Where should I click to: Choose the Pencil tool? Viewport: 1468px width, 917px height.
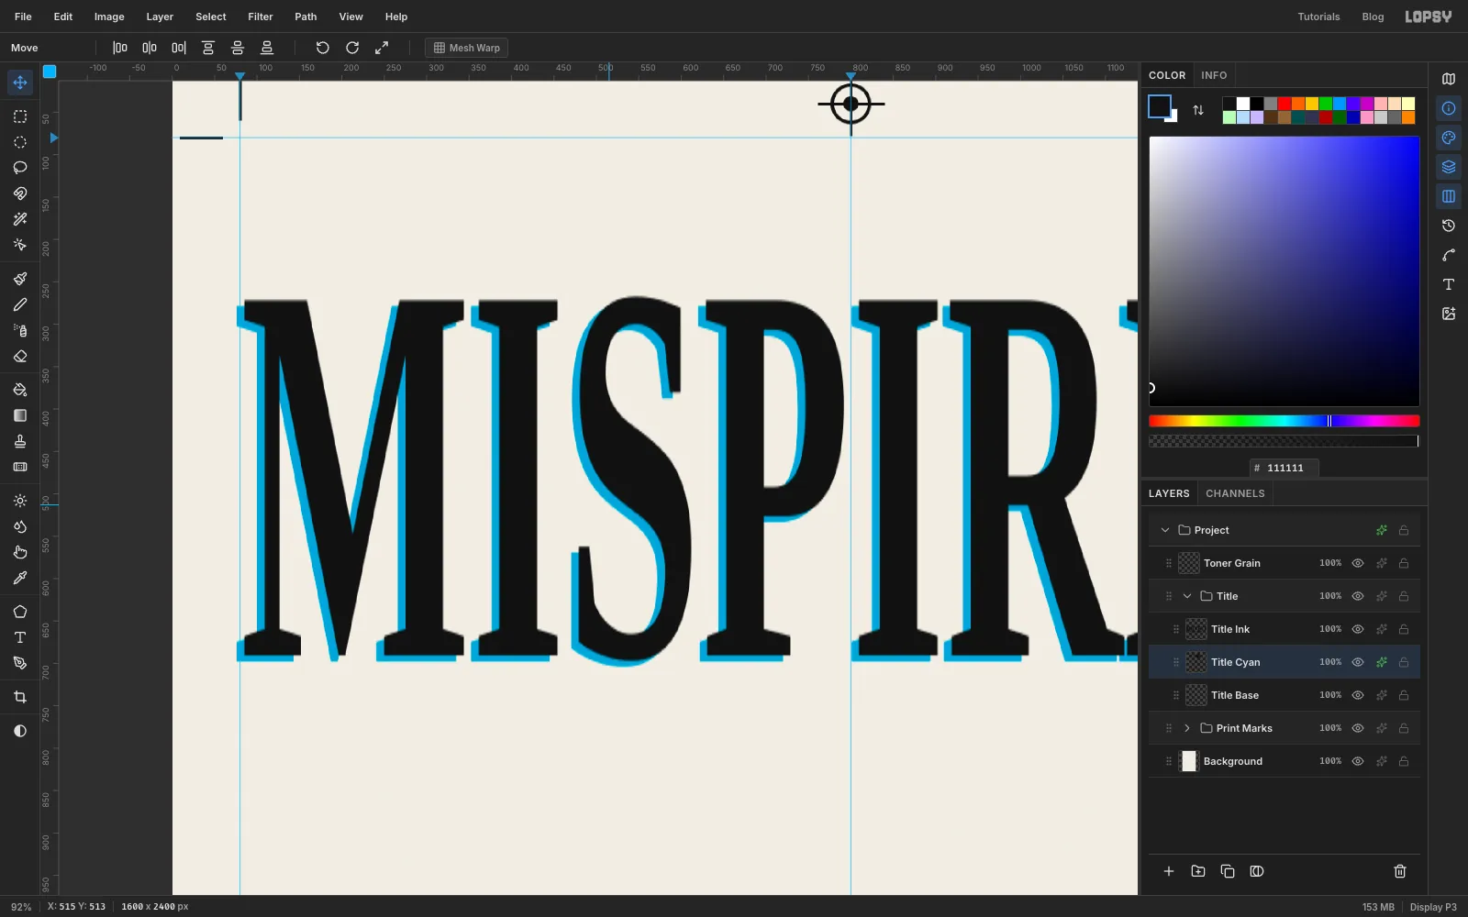tap(20, 304)
